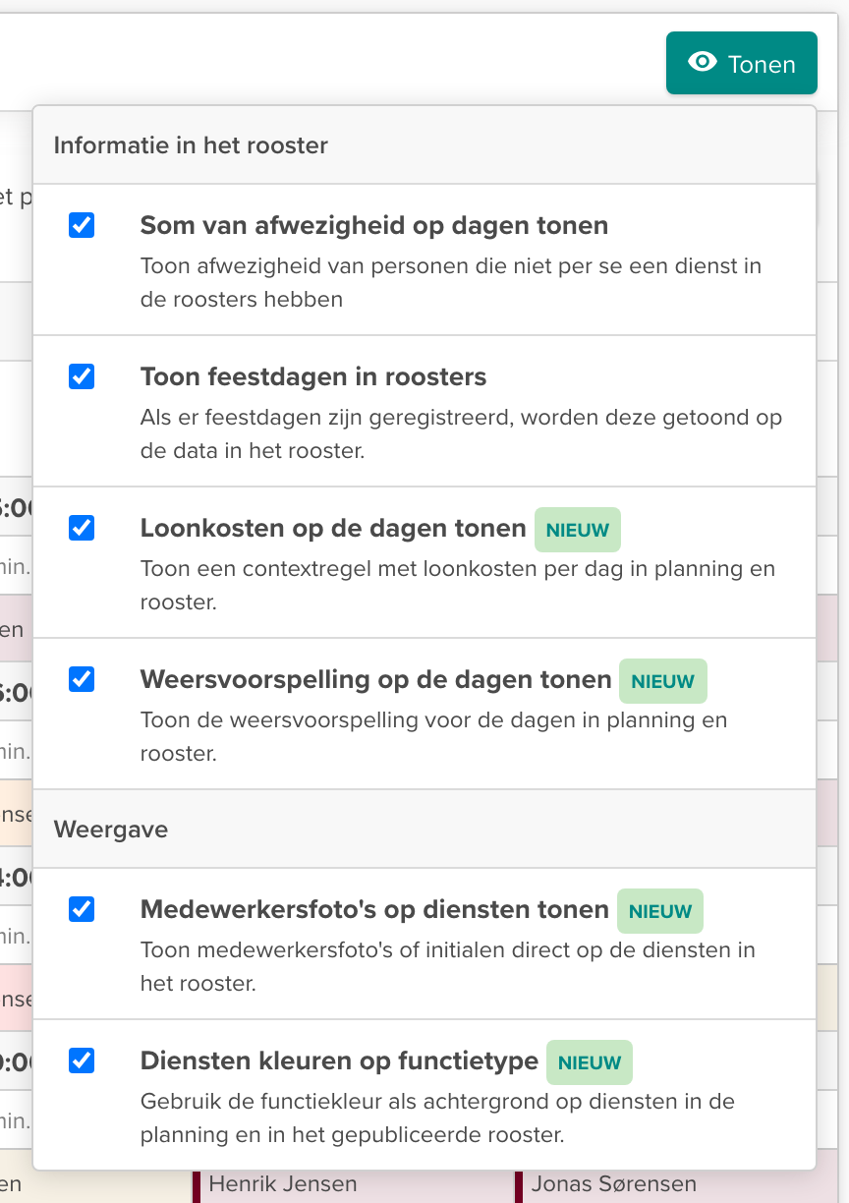Click the NIEUW label next to Medewerkersfoto's
The image size is (849, 1203).
(659, 911)
